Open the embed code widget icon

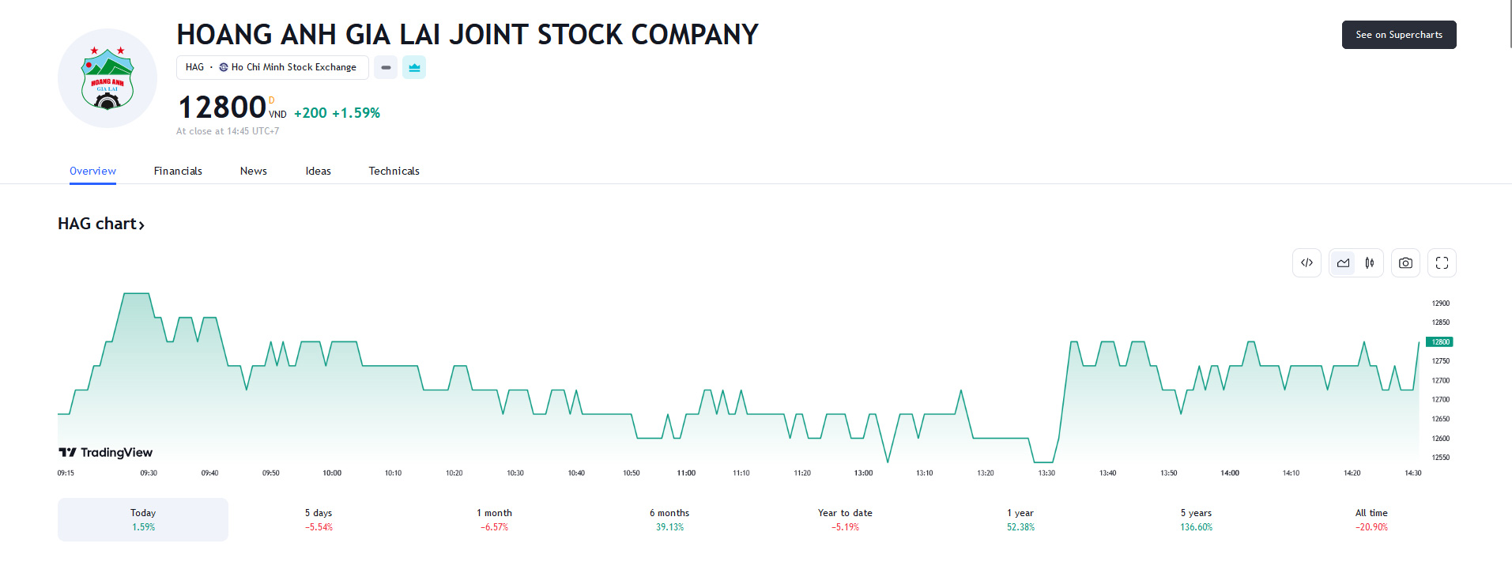pos(1307,263)
